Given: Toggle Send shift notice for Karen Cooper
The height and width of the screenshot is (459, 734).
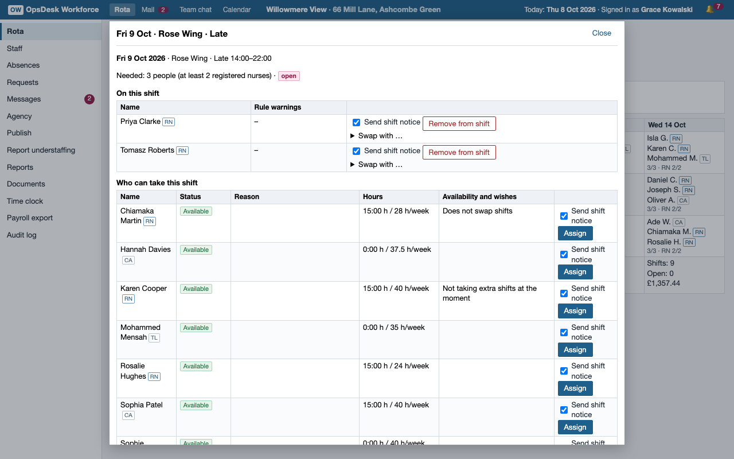Looking at the screenshot, I should [564, 294].
